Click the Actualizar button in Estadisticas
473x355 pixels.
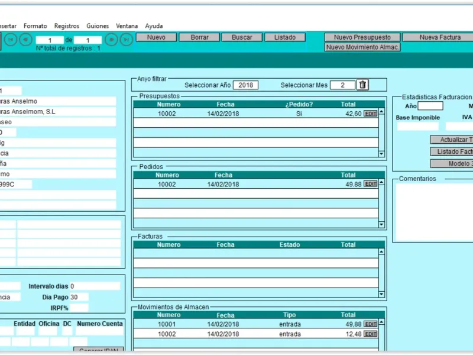tap(452, 140)
